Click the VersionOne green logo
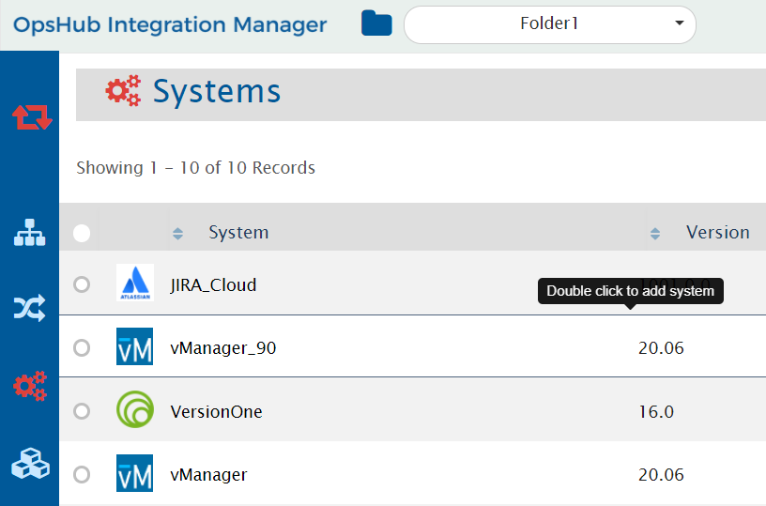766x506 pixels. [x=134, y=410]
